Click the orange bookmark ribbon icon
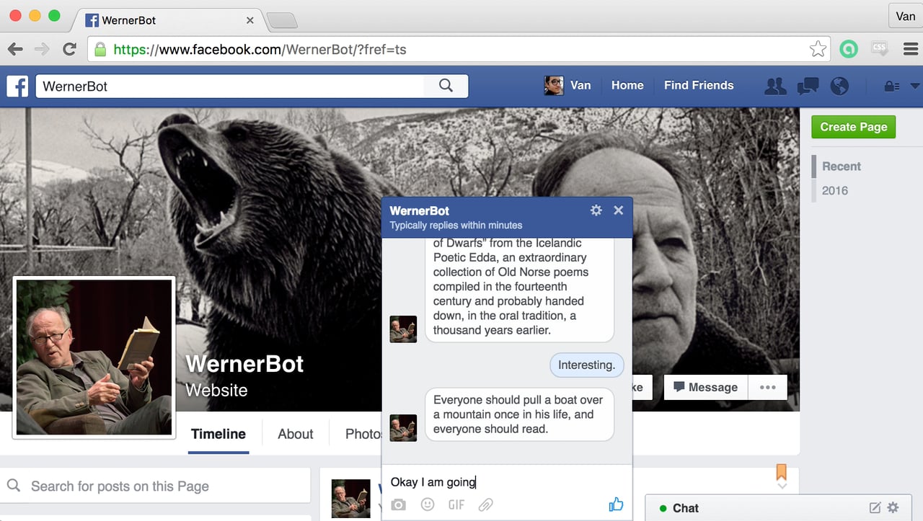923x521 pixels. click(x=781, y=472)
